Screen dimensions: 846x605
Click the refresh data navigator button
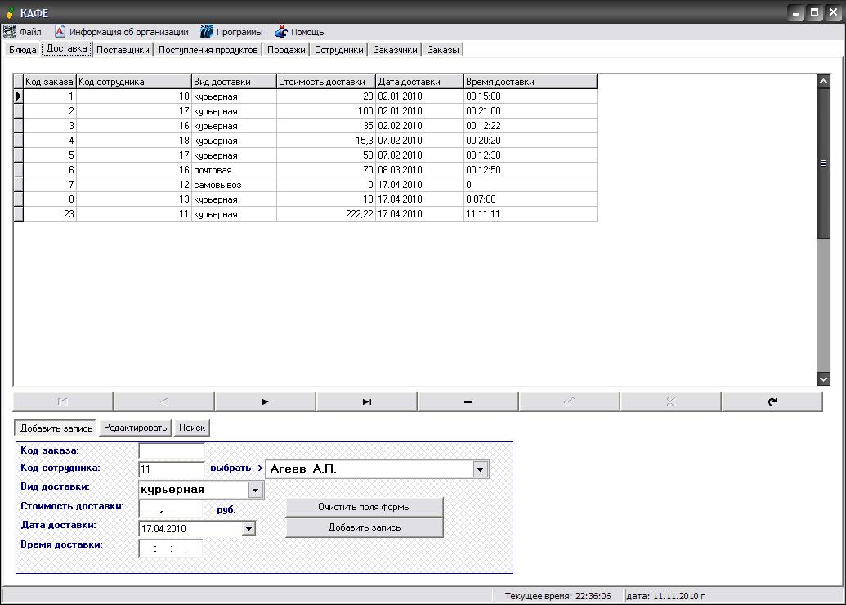(772, 401)
